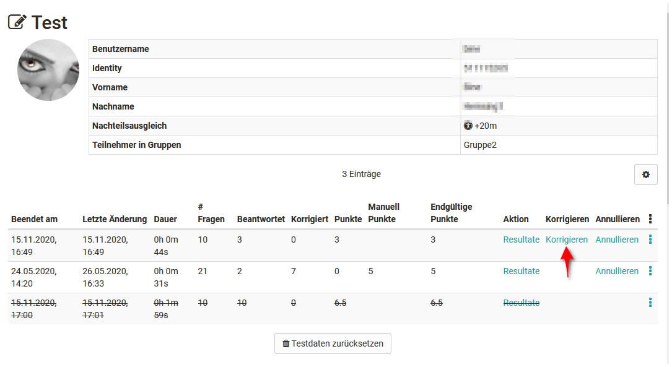This screenshot has width=672, height=367.
Task: Click the Test edit pencil icon
Action: (17, 23)
